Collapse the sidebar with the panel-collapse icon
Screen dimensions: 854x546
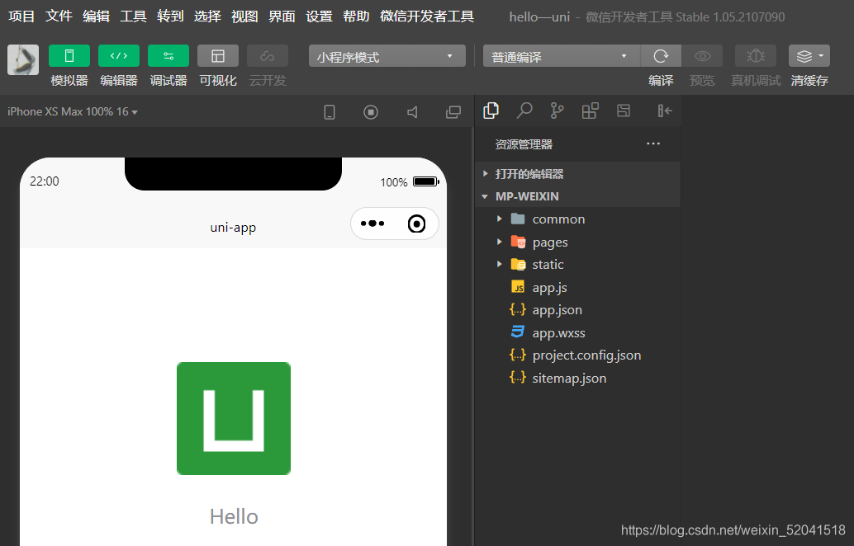point(665,110)
